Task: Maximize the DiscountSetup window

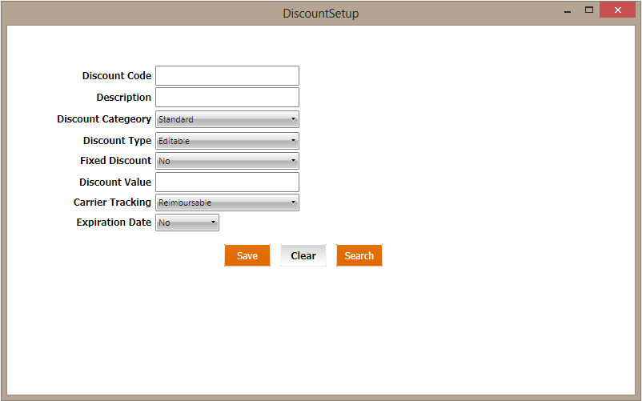Action: [x=589, y=10]
